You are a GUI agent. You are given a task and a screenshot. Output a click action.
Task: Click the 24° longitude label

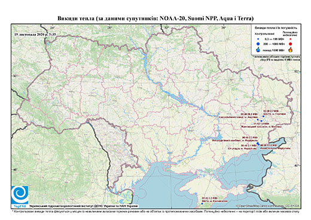(53, 28)
